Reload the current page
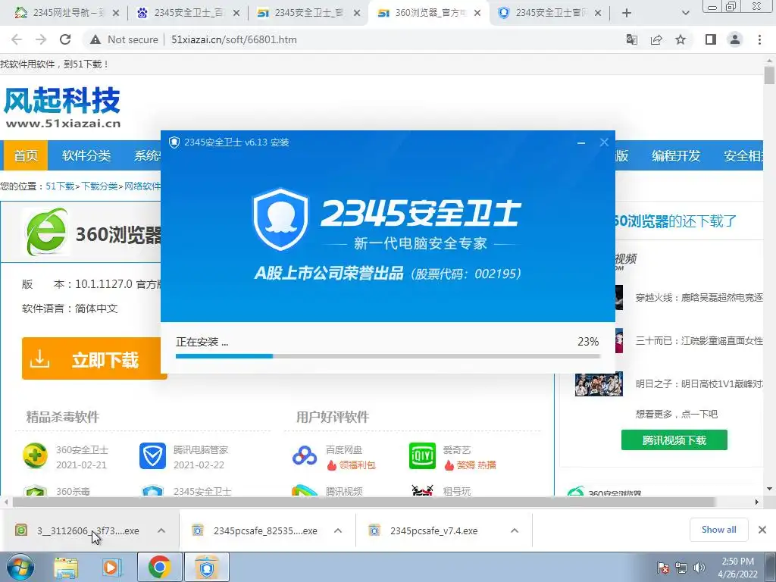Screen dimensions: 776x582 pos(65,39)
